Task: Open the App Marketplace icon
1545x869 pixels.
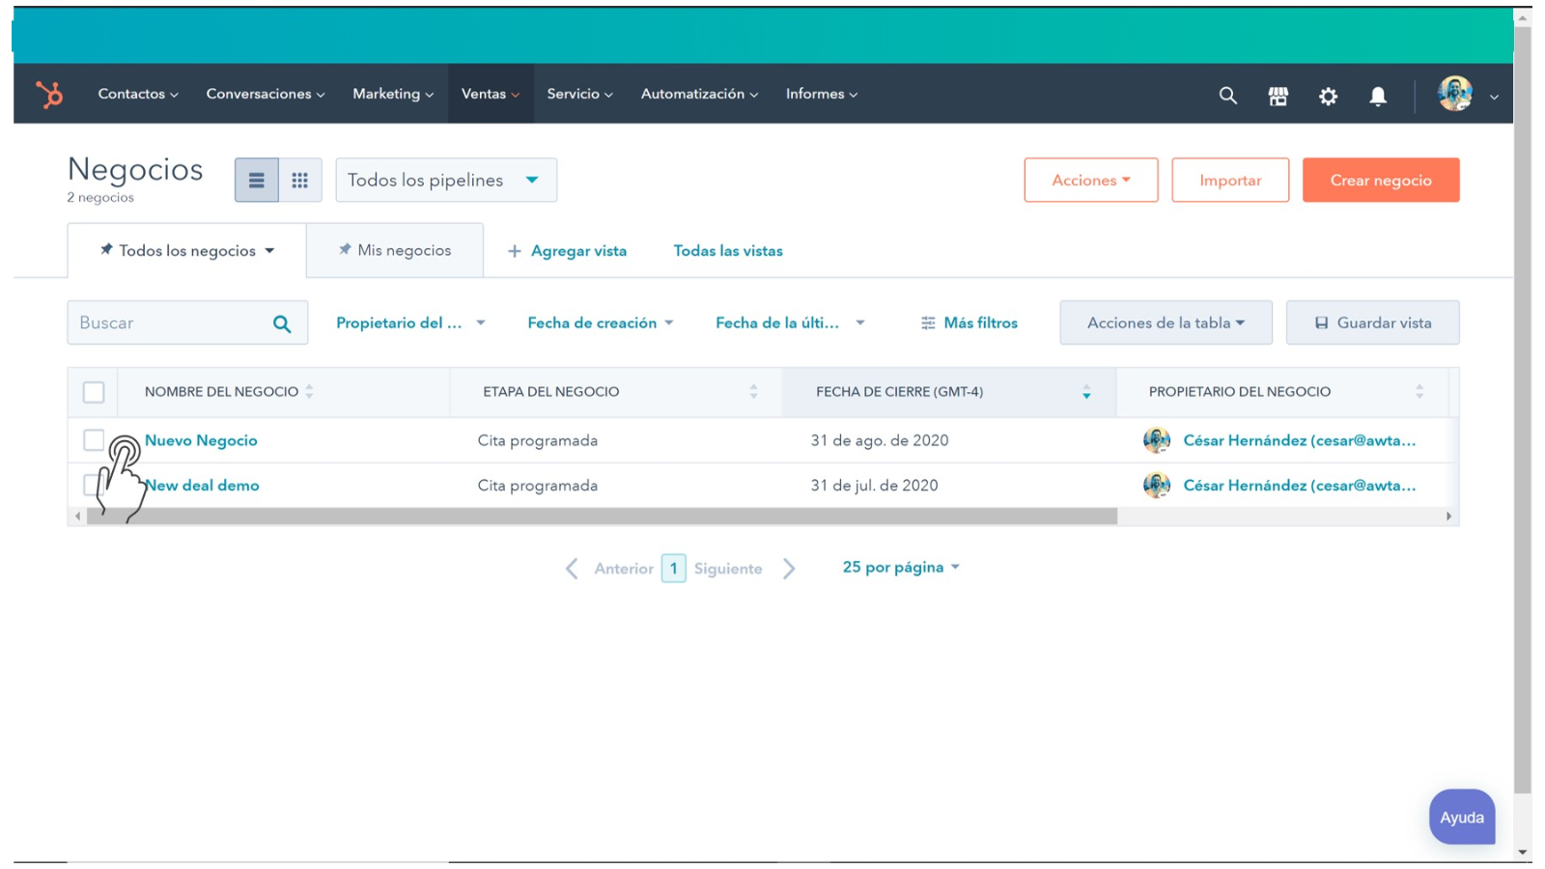Action: point(1278,95)
